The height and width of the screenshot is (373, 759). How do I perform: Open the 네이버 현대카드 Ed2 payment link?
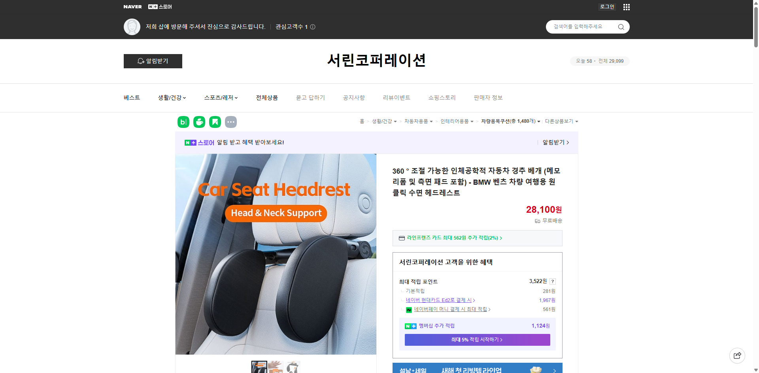pos(439,300)
